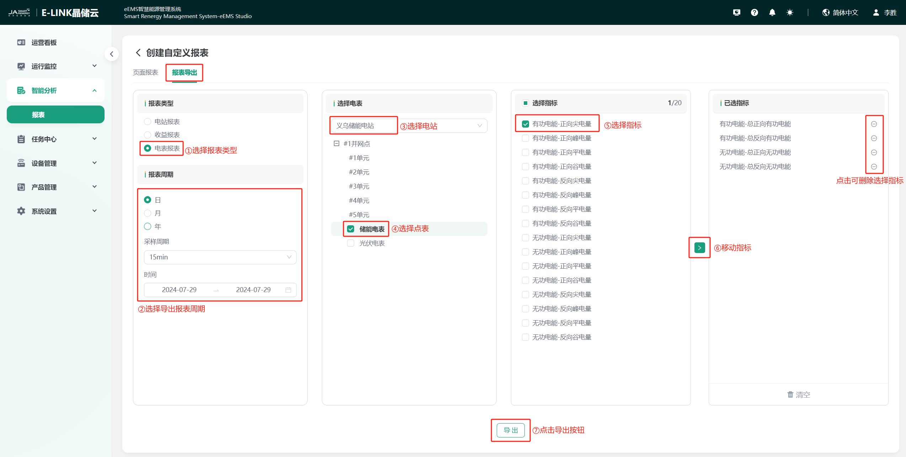Open the help question mark icon
906x457 pixels.
[x=754, y=13]
